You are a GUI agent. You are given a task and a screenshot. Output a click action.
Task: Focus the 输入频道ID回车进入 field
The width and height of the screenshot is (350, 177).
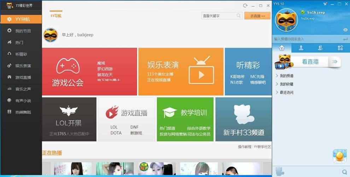click(308, 39)
